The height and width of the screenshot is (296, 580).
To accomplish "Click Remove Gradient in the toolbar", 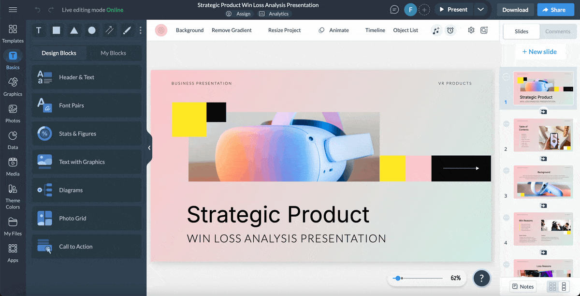I will point(231,30).
